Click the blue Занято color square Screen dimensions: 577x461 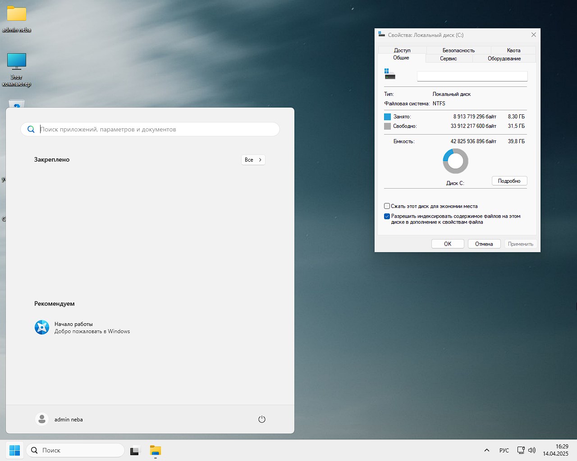387,117
